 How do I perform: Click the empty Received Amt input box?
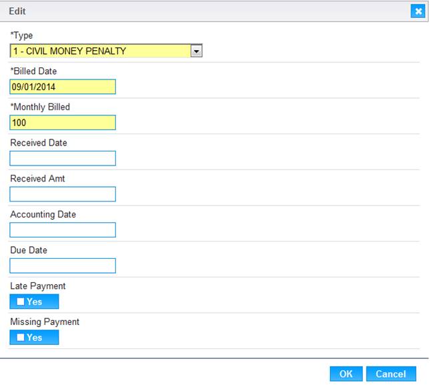click(x=63, y=194)
